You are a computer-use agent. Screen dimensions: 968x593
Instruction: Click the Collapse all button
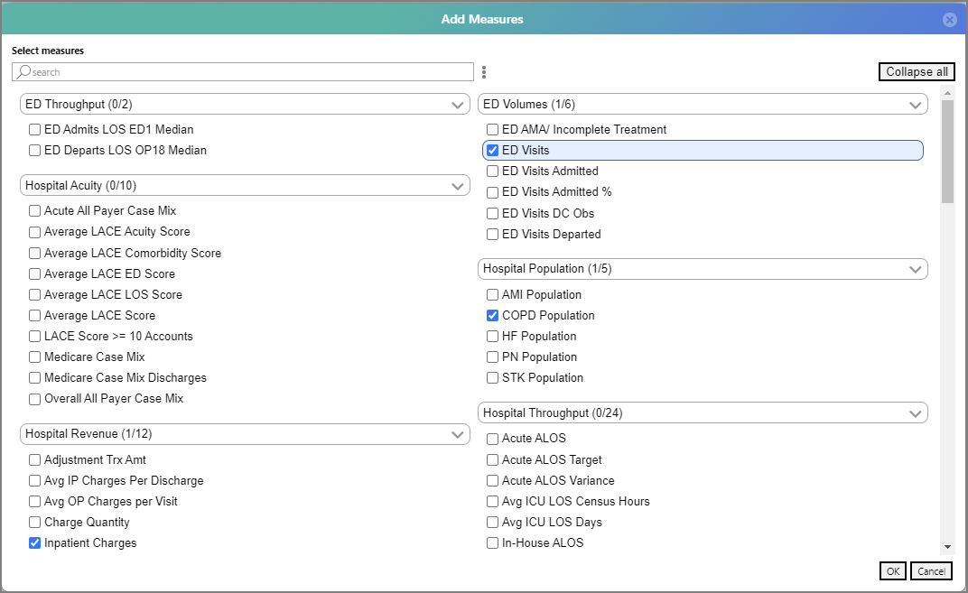[x=917, y=71]
